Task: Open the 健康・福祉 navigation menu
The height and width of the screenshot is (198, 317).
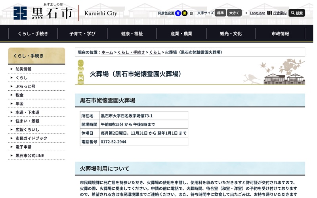Action: (132, 34)
